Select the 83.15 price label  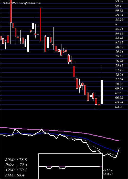pos(120,38)
